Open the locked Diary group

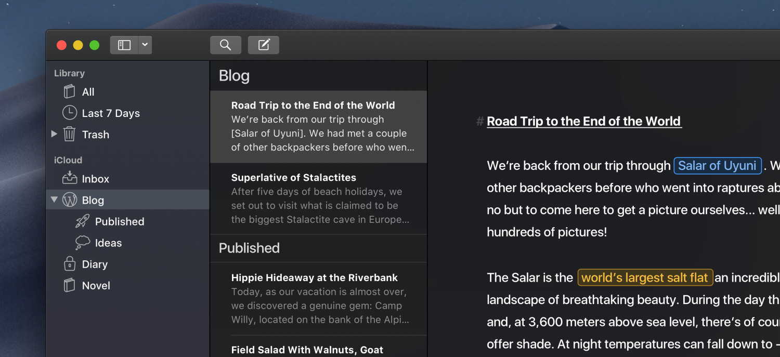94,265
